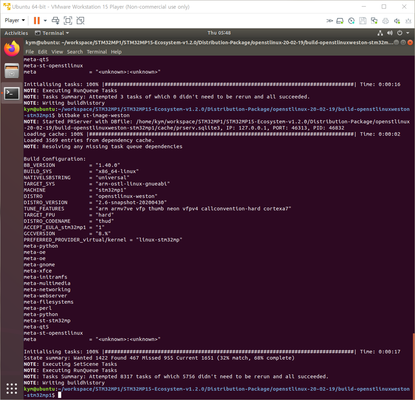Open the Player menu dropdown
This screenshot has height=400, width=415.
14,20
